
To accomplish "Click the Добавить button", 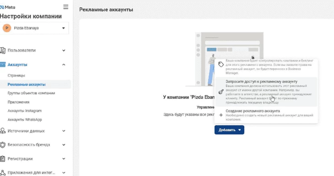I will pos(229,130).
